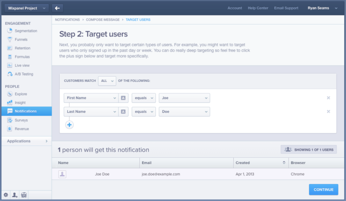Go back to COMPOSE MESSAGE breadcrumb
The width and height of the screenshot is (346, 201).
pyautogui.click(x=102, y=19)
